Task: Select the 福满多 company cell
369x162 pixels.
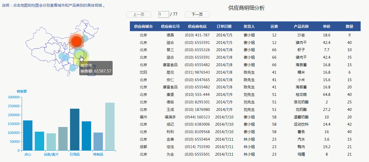Action: pos(170,117)
